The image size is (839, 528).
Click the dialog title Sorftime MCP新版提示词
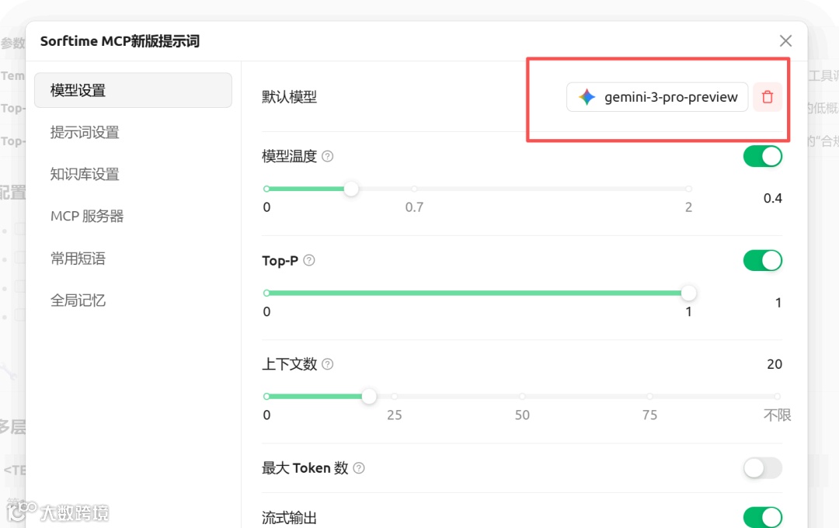click(120, 41)
